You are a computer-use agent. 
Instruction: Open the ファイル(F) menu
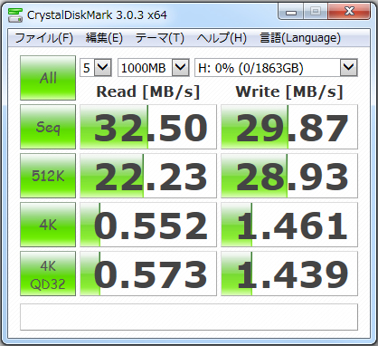44,38
